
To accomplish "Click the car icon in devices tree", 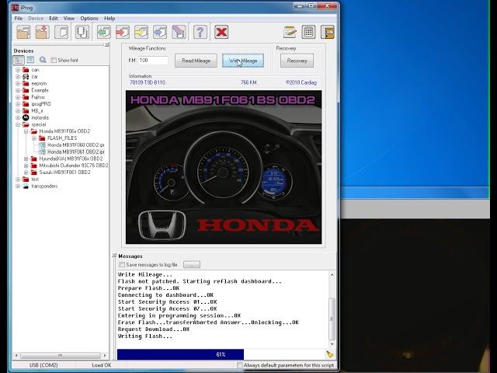I will coord(26,77).
